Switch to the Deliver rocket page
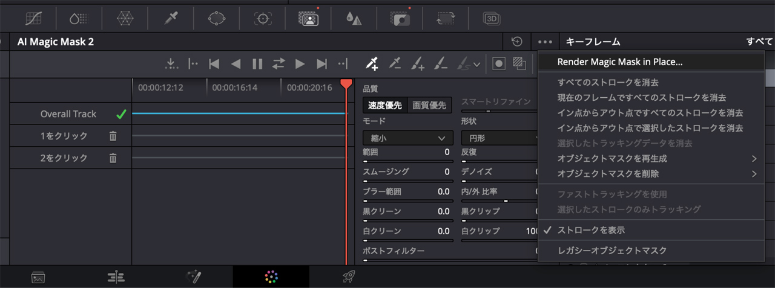Viewport: 775px width, 288px height. click(348, 277)
